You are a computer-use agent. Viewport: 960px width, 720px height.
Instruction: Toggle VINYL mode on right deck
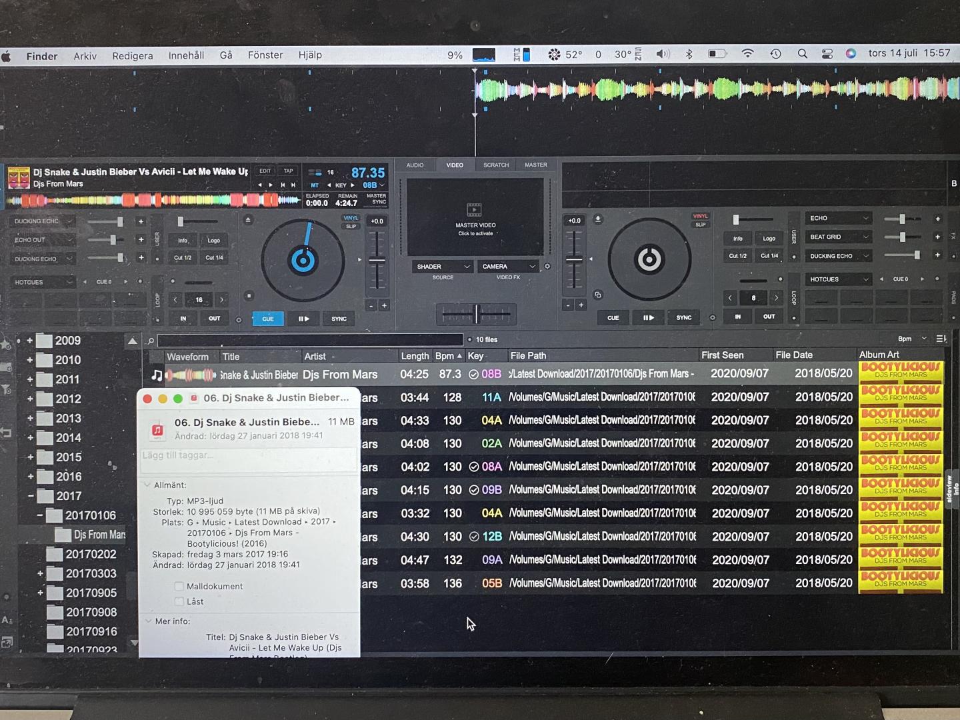(701, 216)
